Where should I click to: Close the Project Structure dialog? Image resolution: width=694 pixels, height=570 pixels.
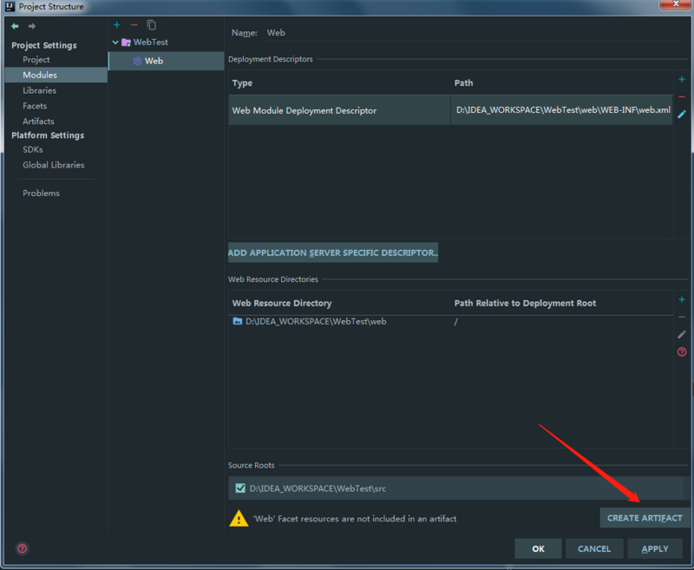(676, 4)
